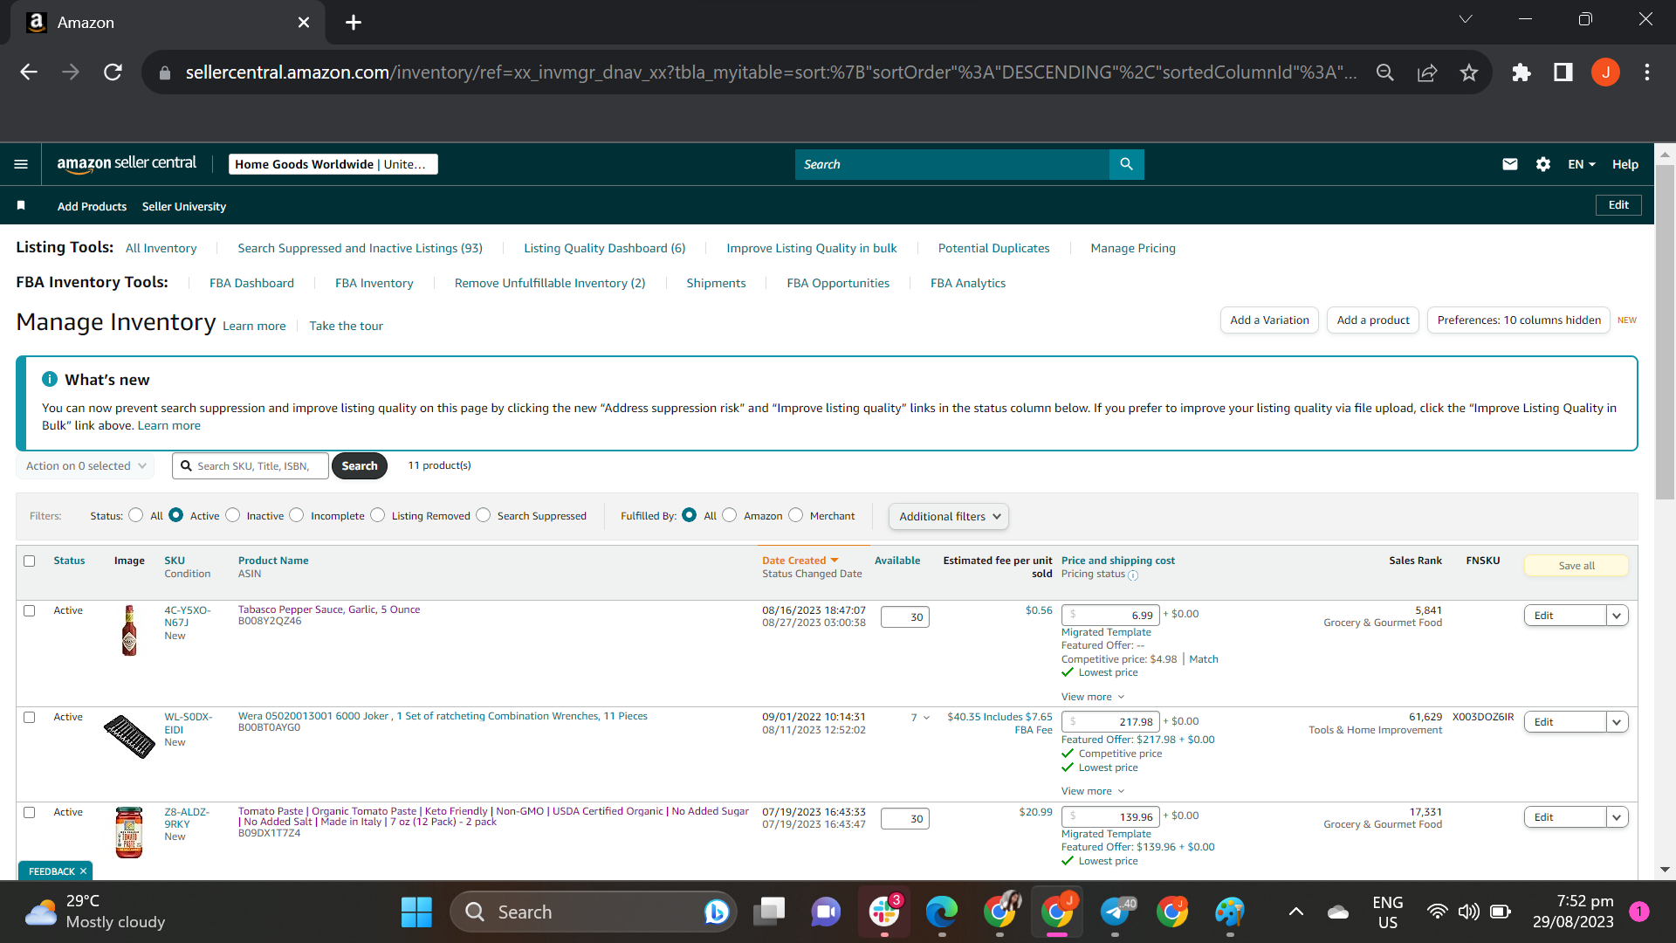Click the search magnifier button in header

(1126, 164)
